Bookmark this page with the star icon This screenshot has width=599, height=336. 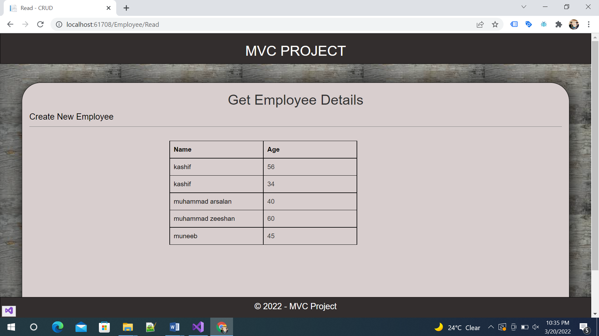[x=495, y=24]
